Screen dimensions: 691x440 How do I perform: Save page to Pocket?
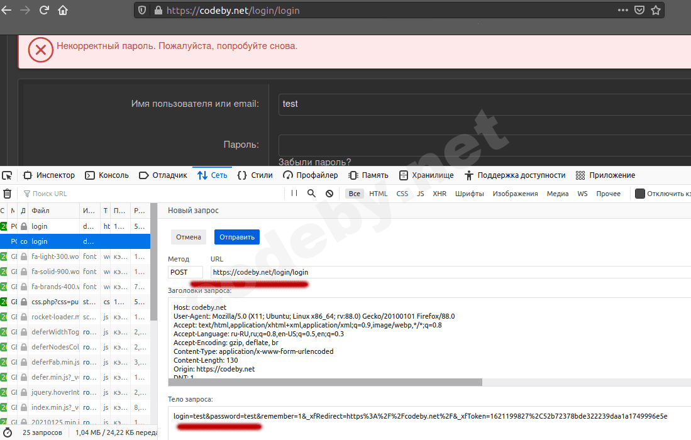point(639,10)
